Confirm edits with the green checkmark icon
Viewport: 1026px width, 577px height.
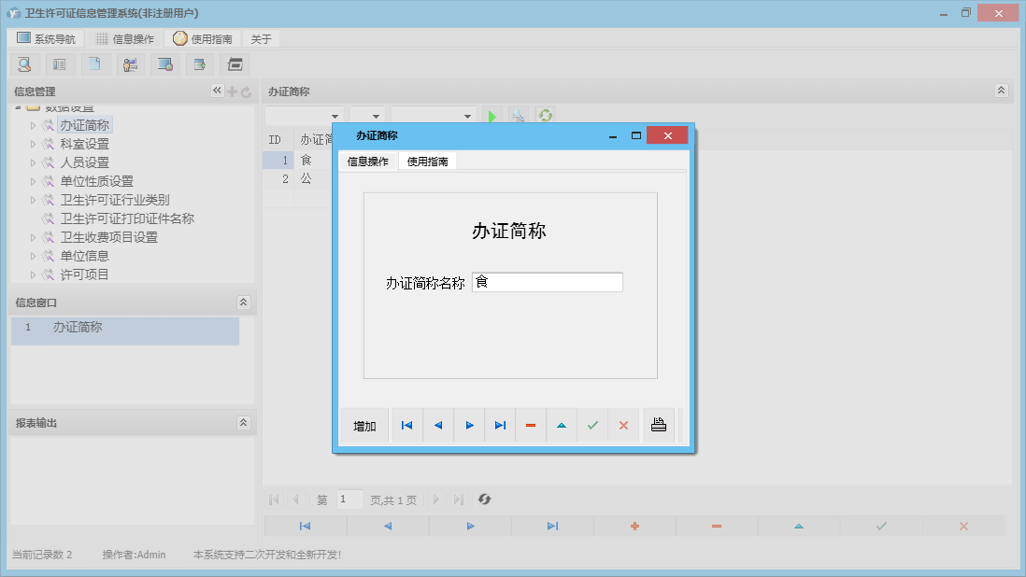tap(591, 425)
